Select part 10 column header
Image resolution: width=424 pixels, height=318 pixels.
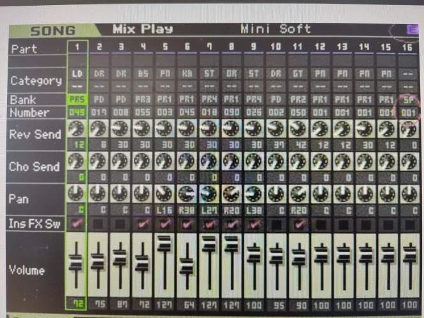click(276, 47)
